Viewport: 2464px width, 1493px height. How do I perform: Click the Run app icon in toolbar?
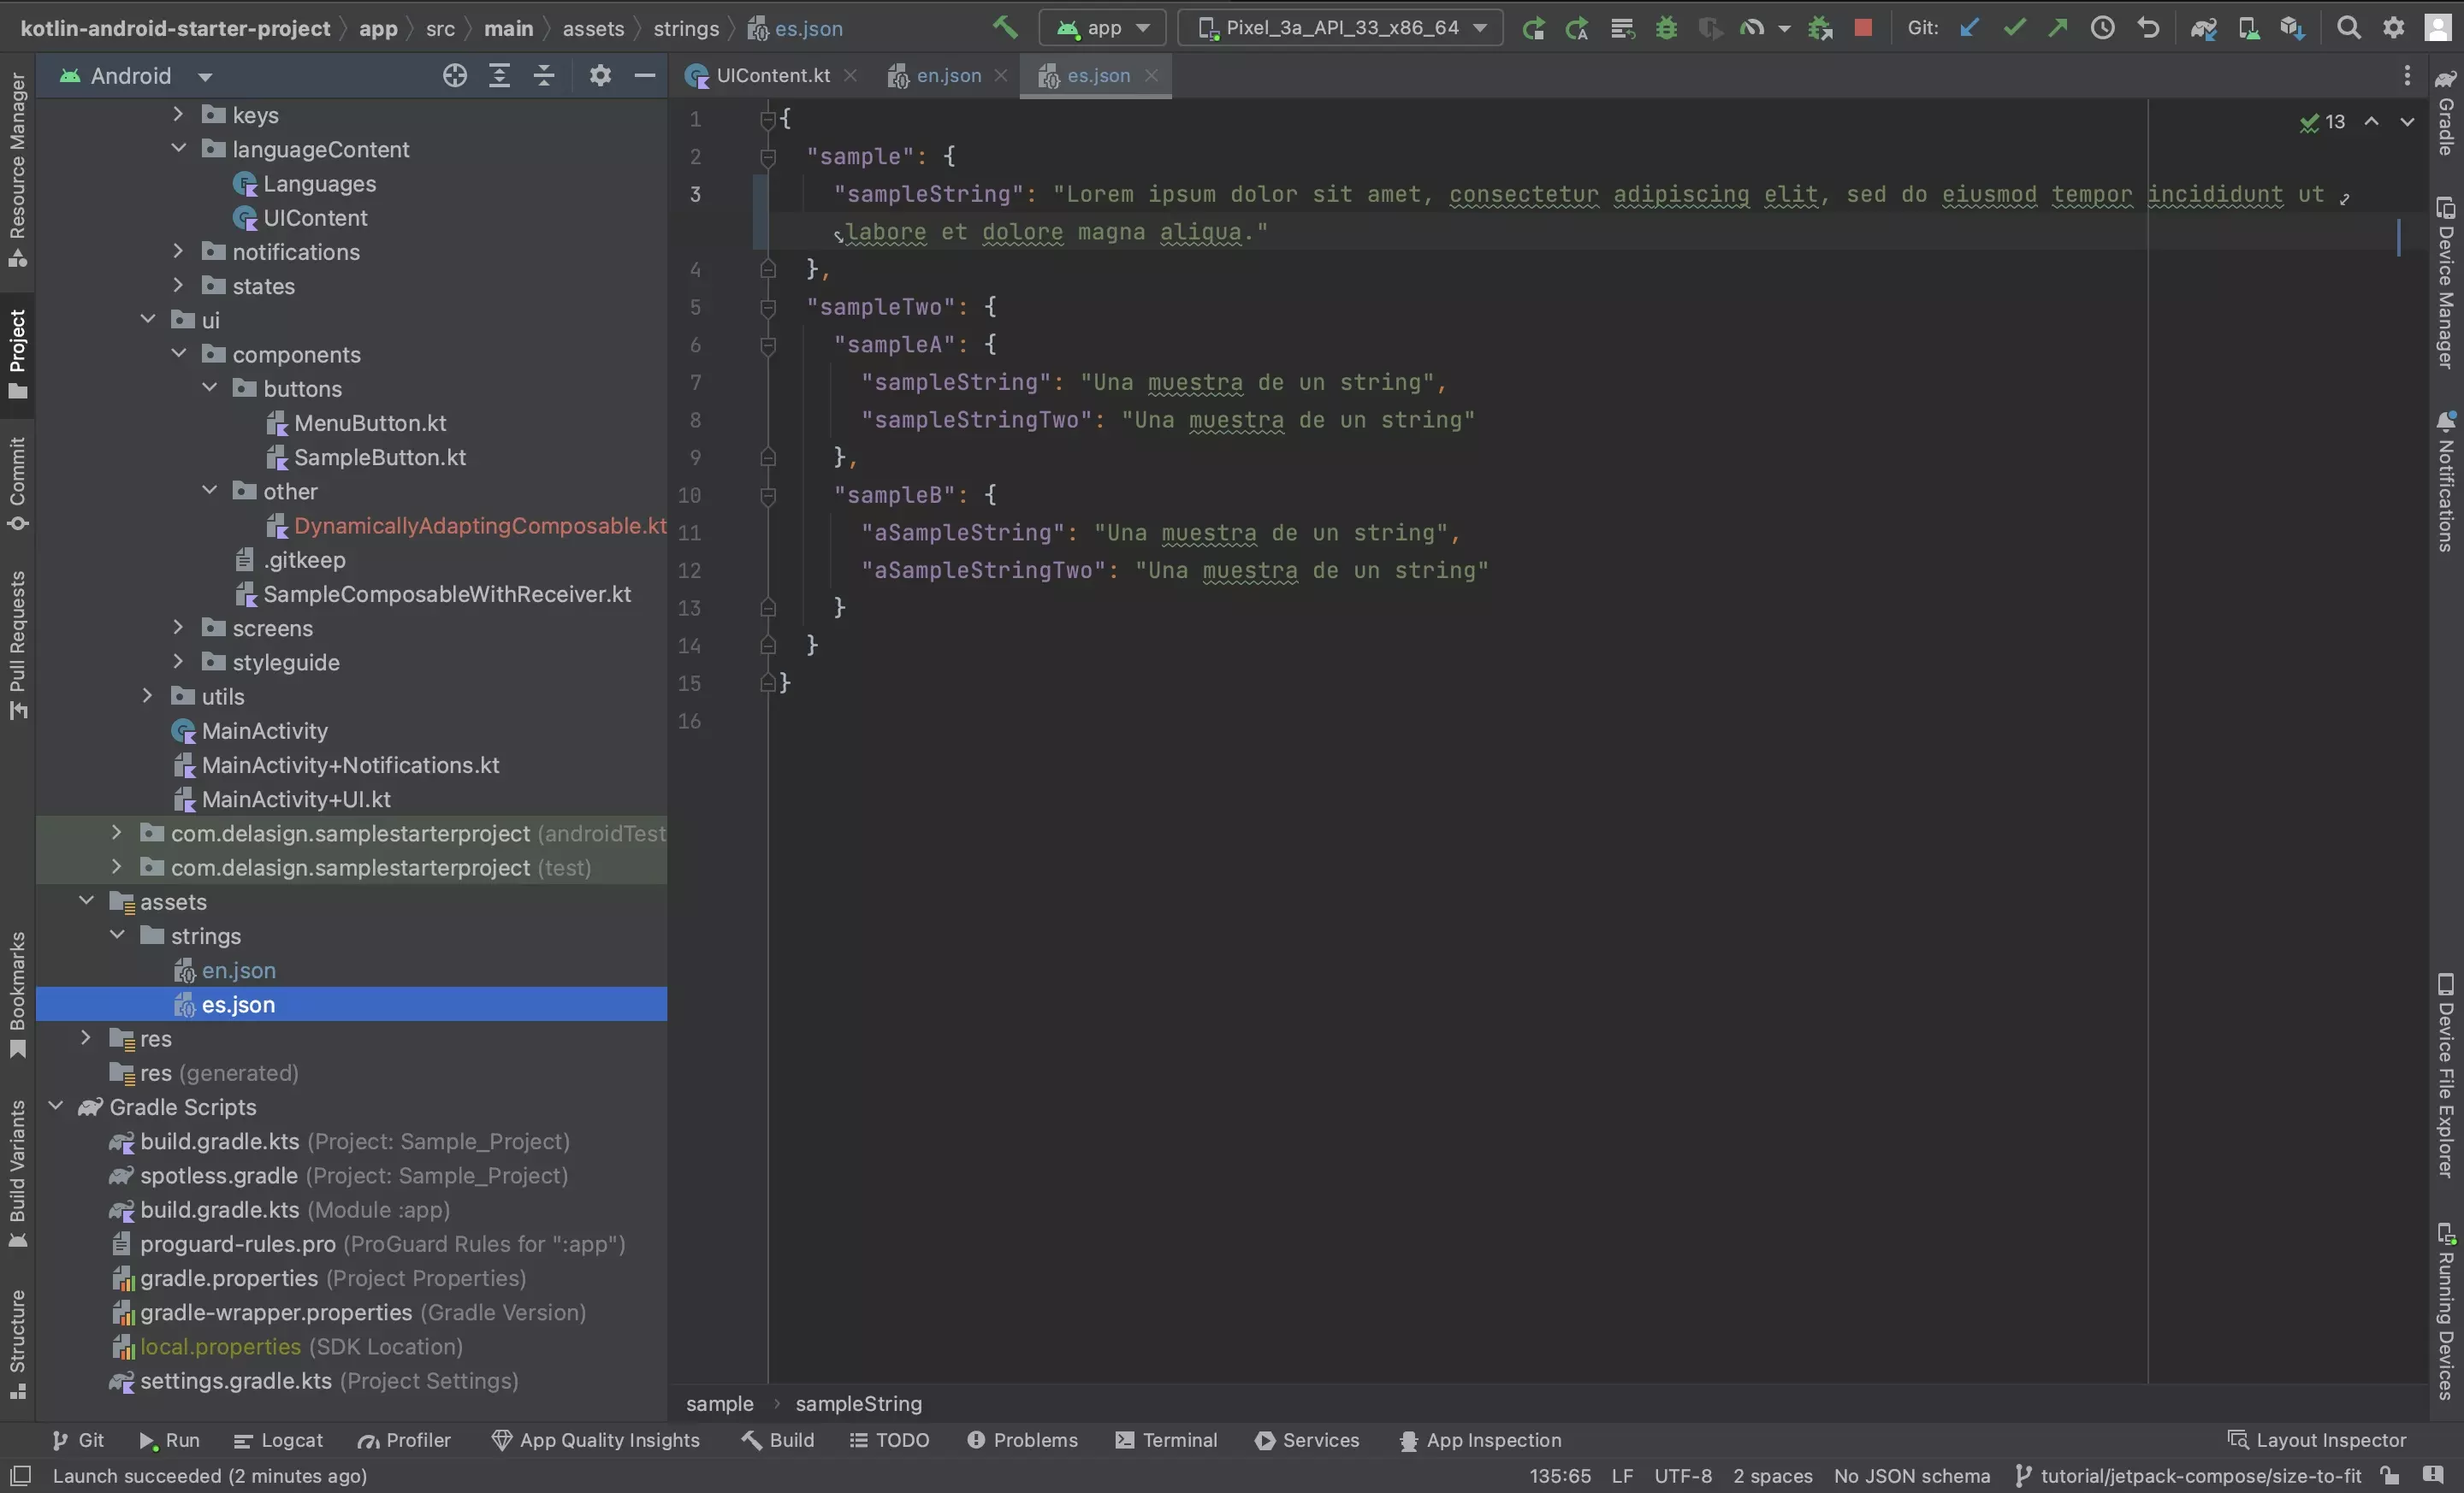point(1532,28)
